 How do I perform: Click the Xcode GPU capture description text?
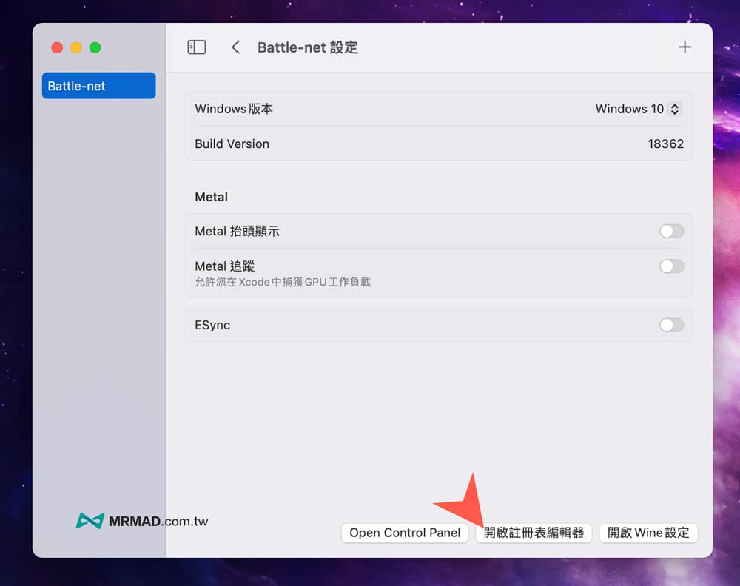point(283,282)
